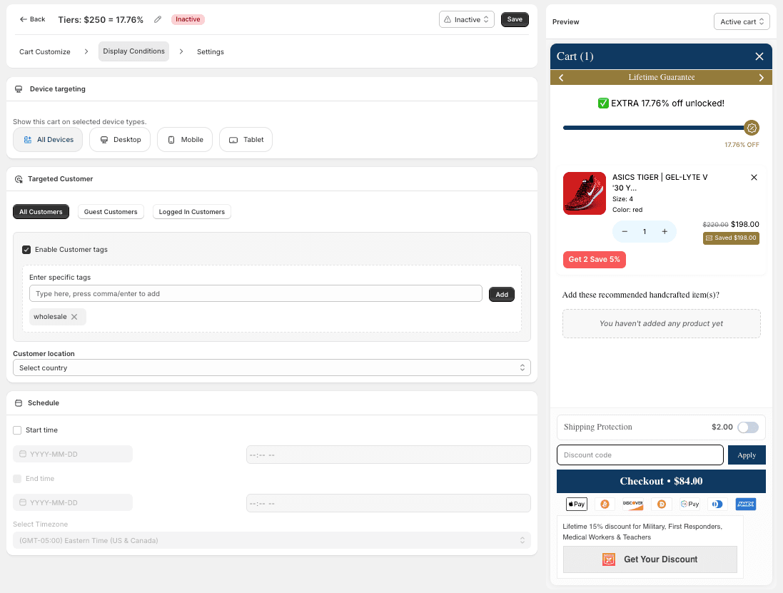Toggle Shipping Protection switch on

(748, 427)
